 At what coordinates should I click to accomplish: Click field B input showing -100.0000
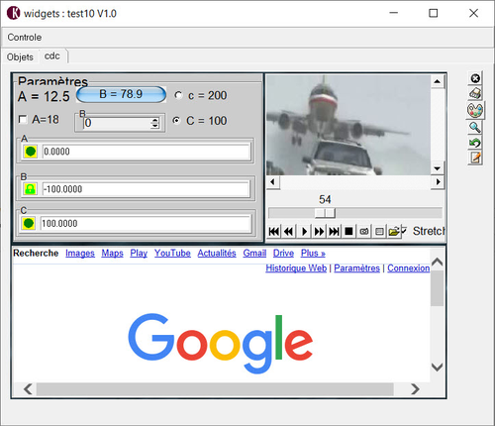point(146,189)
